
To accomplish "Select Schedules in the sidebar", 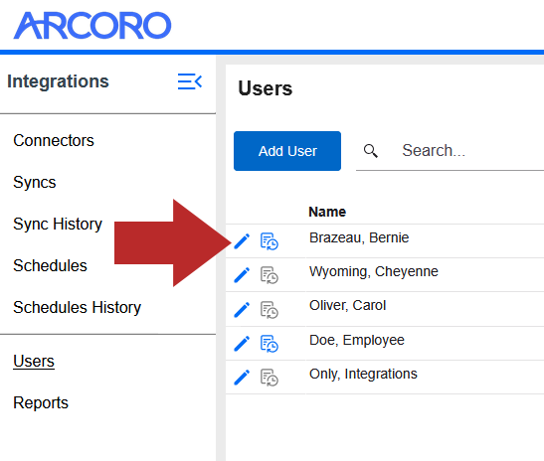I will tap(50, 266).
